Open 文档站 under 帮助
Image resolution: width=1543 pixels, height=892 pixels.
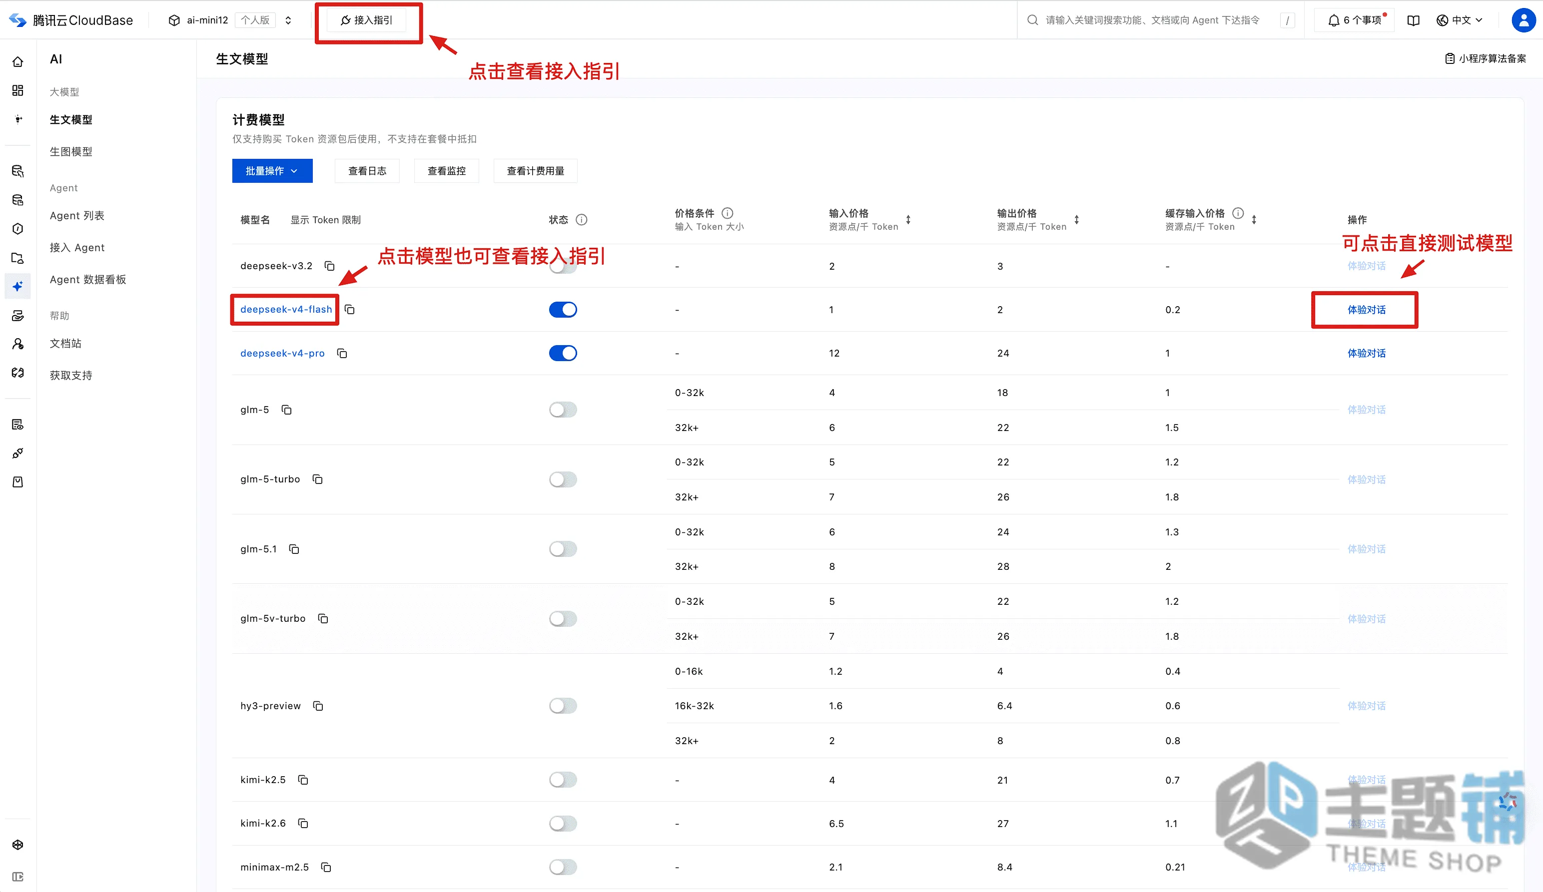(x=65, y=344)
